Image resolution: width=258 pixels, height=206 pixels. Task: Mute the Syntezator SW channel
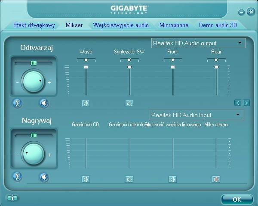(129, 103)
